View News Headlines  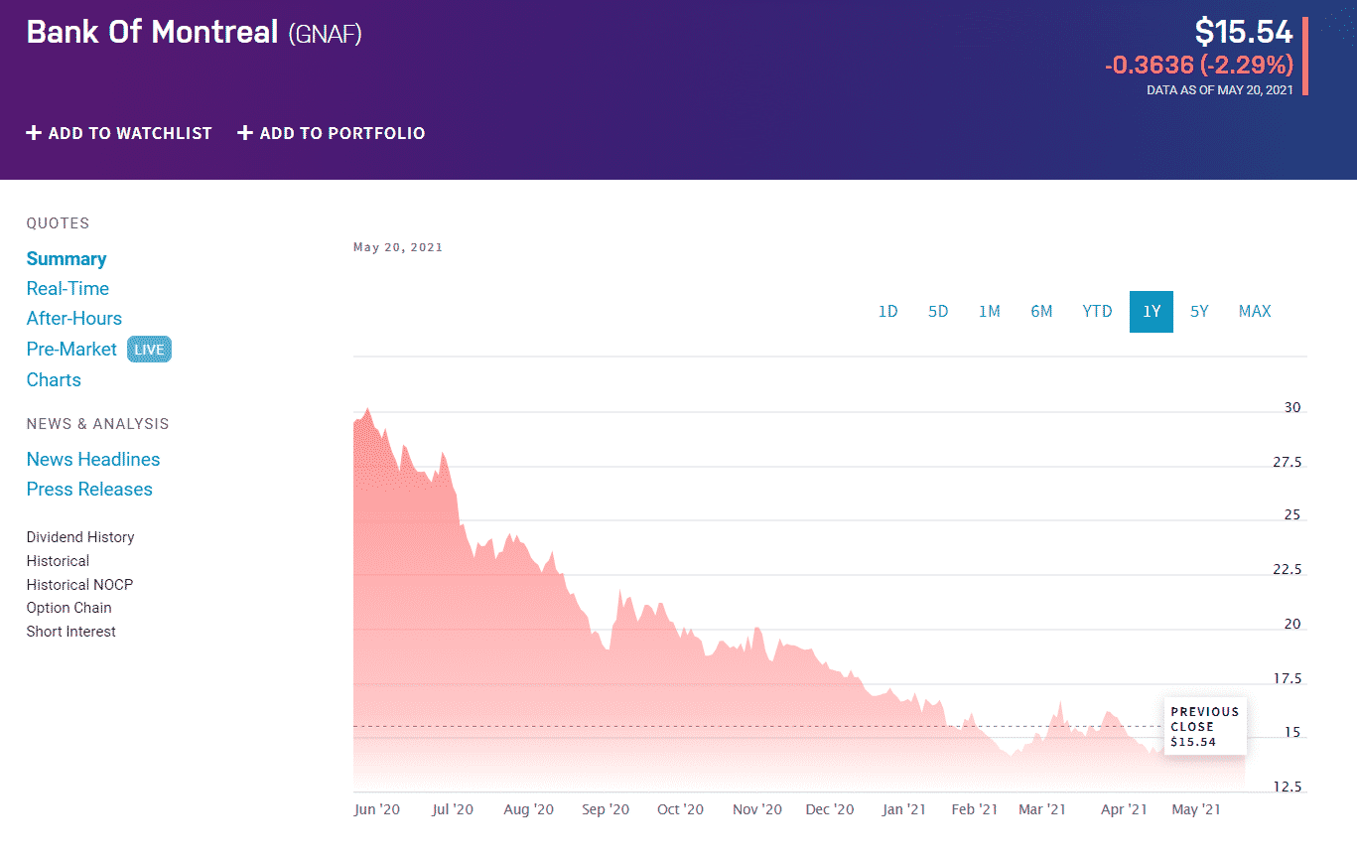click(x=93, y=460)
